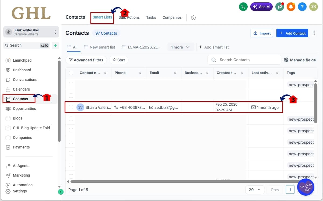The image size is (323, 201).
Task: Open Manage fields settings
Action: [300, 60]
